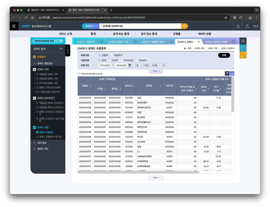Expand the 공매도 종합정보 tree node
Image resolution: width=270 pixels, height=207 pixels.
coord(35,64)
